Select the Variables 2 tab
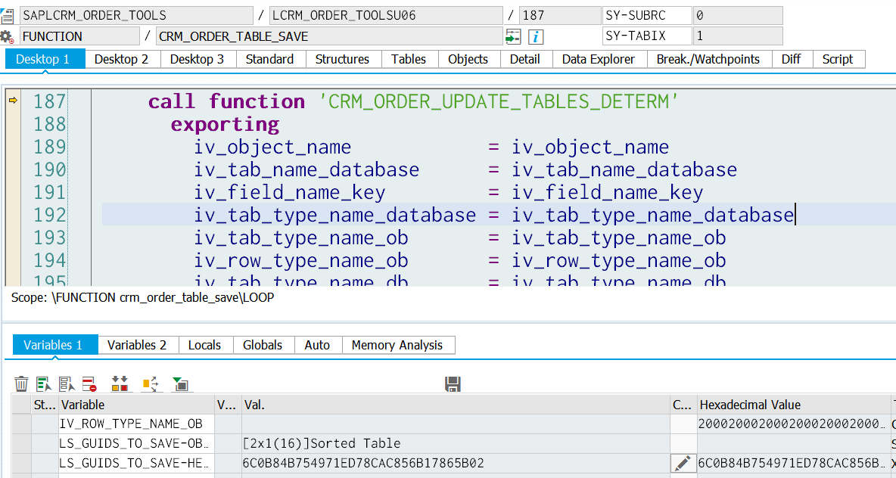Viewport: 896px width, 478px height. coord(137,345)
